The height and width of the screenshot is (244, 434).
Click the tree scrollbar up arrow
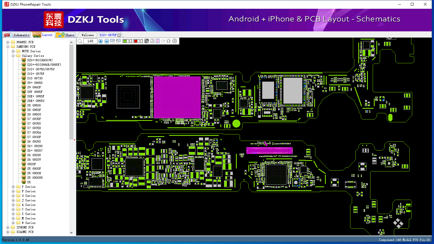point(71,42)
